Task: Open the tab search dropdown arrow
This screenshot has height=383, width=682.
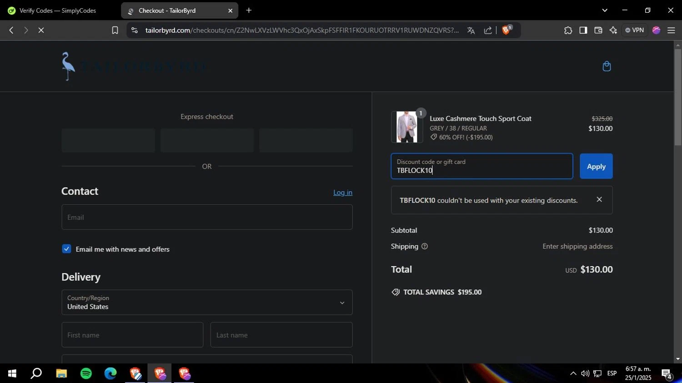Action: click(605, 10)
